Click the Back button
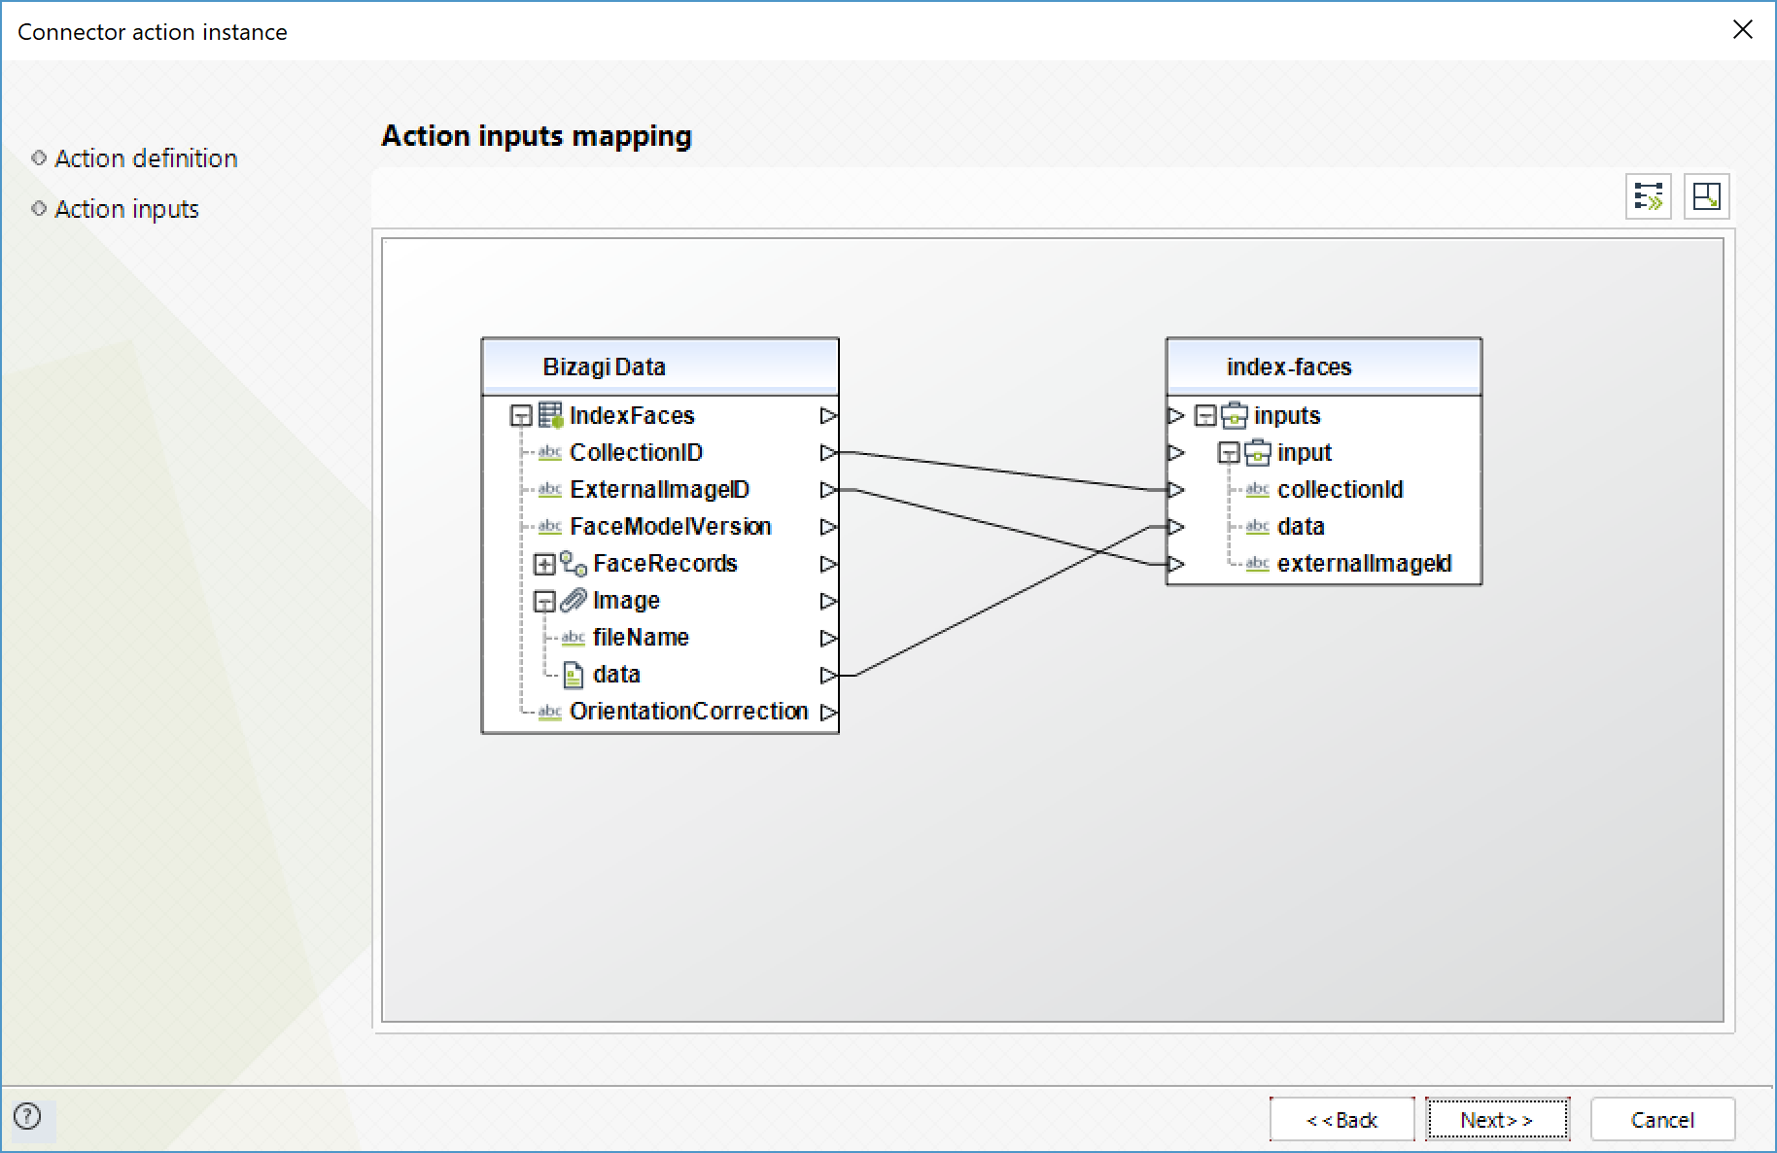 tap(1341, 1120)
